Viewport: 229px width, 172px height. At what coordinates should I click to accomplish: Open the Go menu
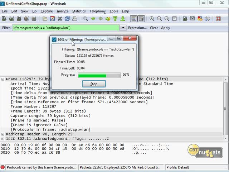coord(34,11)
